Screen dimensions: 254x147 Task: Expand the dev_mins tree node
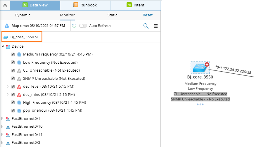click(8, 94)
